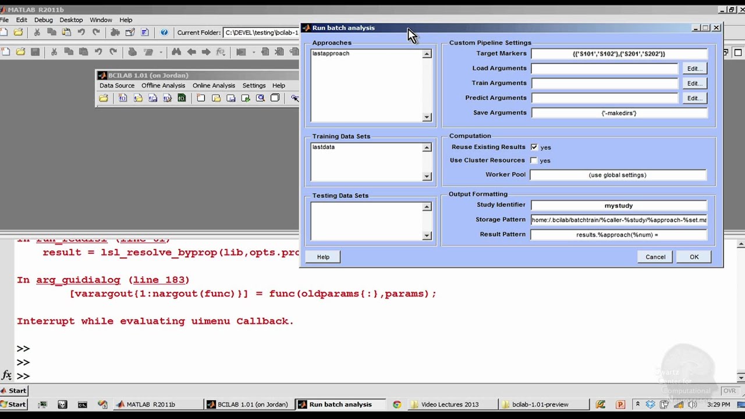Click the command prompt icon in the quick launch
Image resolution: width=745 pixels, height=419 pixels.
pos(82,404)
